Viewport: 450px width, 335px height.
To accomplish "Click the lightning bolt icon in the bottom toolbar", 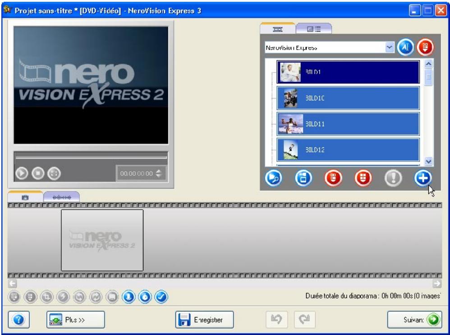I will pyautogui.click(x=63, y=297).
